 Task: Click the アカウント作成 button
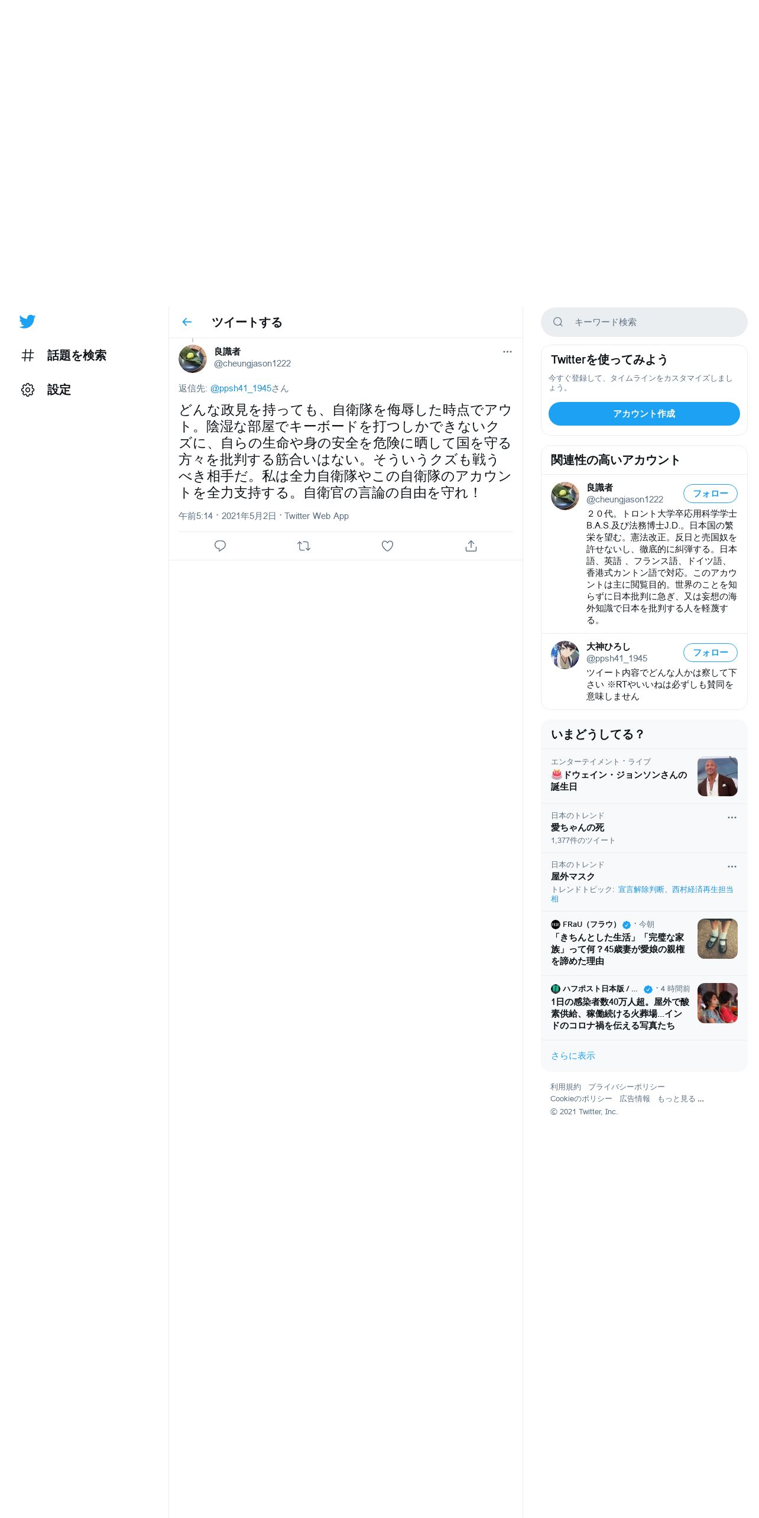644,414
